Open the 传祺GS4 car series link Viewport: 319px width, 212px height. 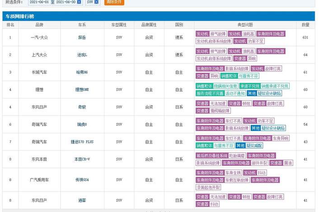click(82, 180)
